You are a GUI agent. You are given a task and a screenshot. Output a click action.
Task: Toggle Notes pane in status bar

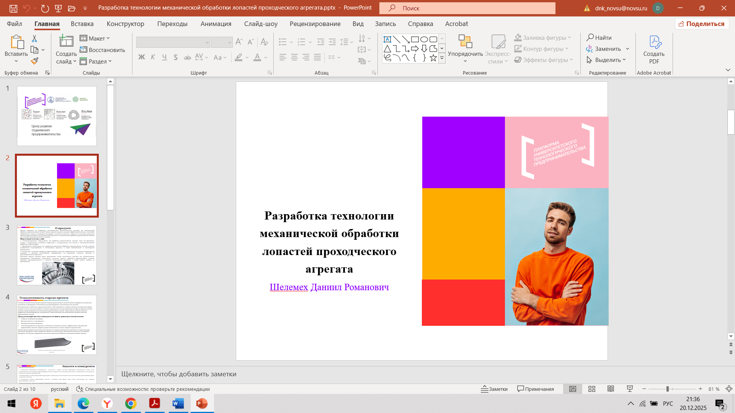[494, 389]
